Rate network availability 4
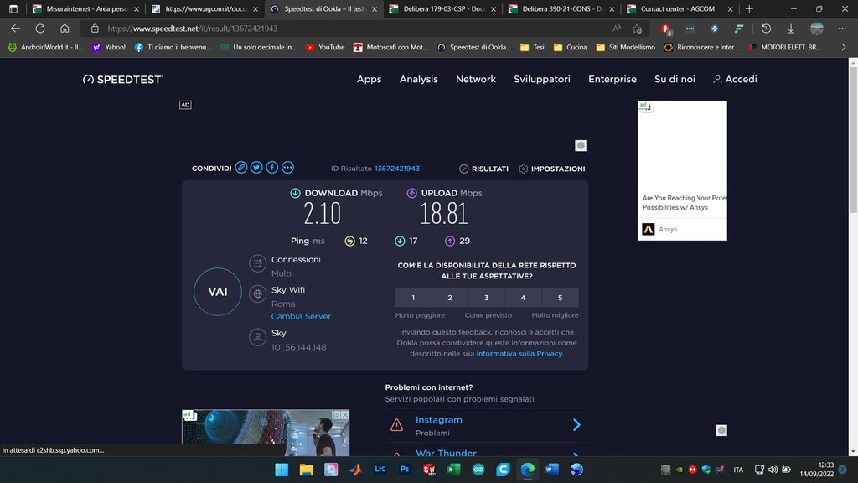Viewport: 858px width, 483px height. tap(523, 298)
